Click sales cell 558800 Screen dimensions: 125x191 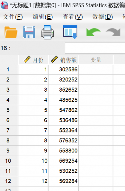(63, 151)
